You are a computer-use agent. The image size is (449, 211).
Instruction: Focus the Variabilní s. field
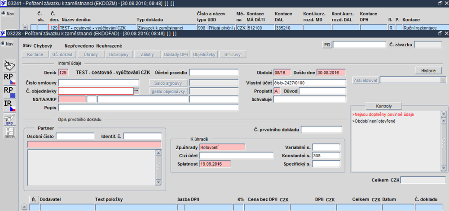click(x=326, y=147)
